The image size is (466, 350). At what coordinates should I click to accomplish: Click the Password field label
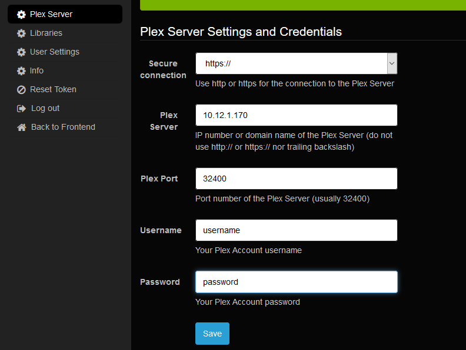tap(160, 282)
